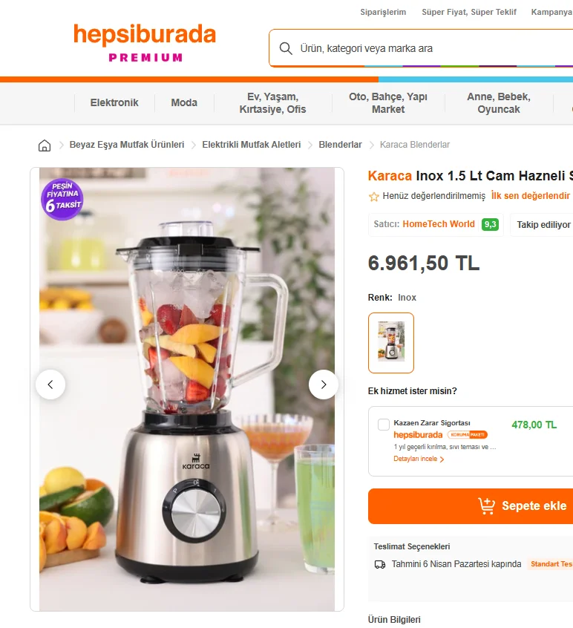Select the Inox color swatch thumbnail
This screenshot has width=573, height=628.
(391, 343)
